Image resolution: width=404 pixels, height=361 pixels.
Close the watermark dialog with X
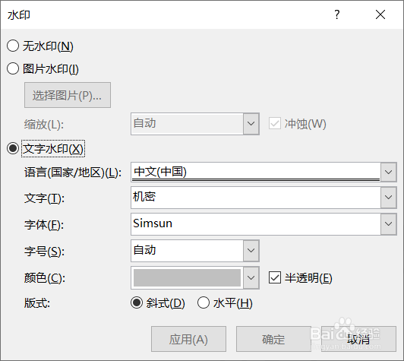pyautogui.click(x=380, y=14)
